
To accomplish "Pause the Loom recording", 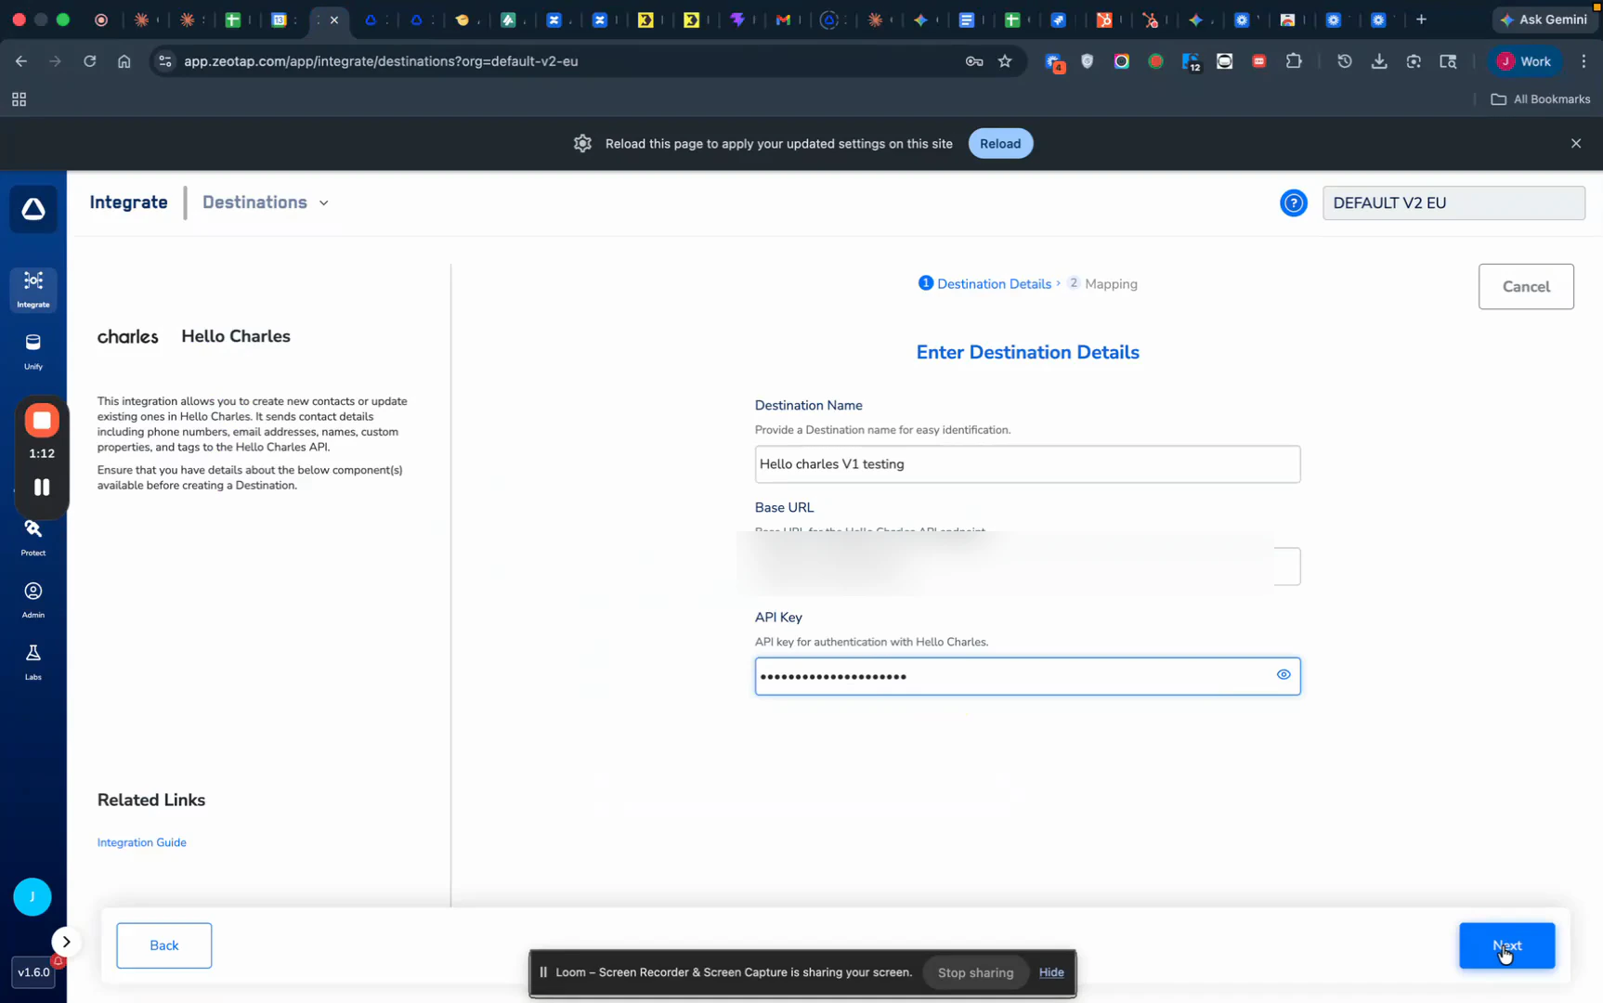I will click(42, 487).
